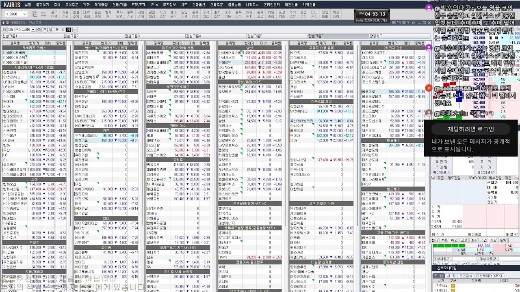Select the HMM row in fourth column
The image size is (520, 292).
[250, 257]
